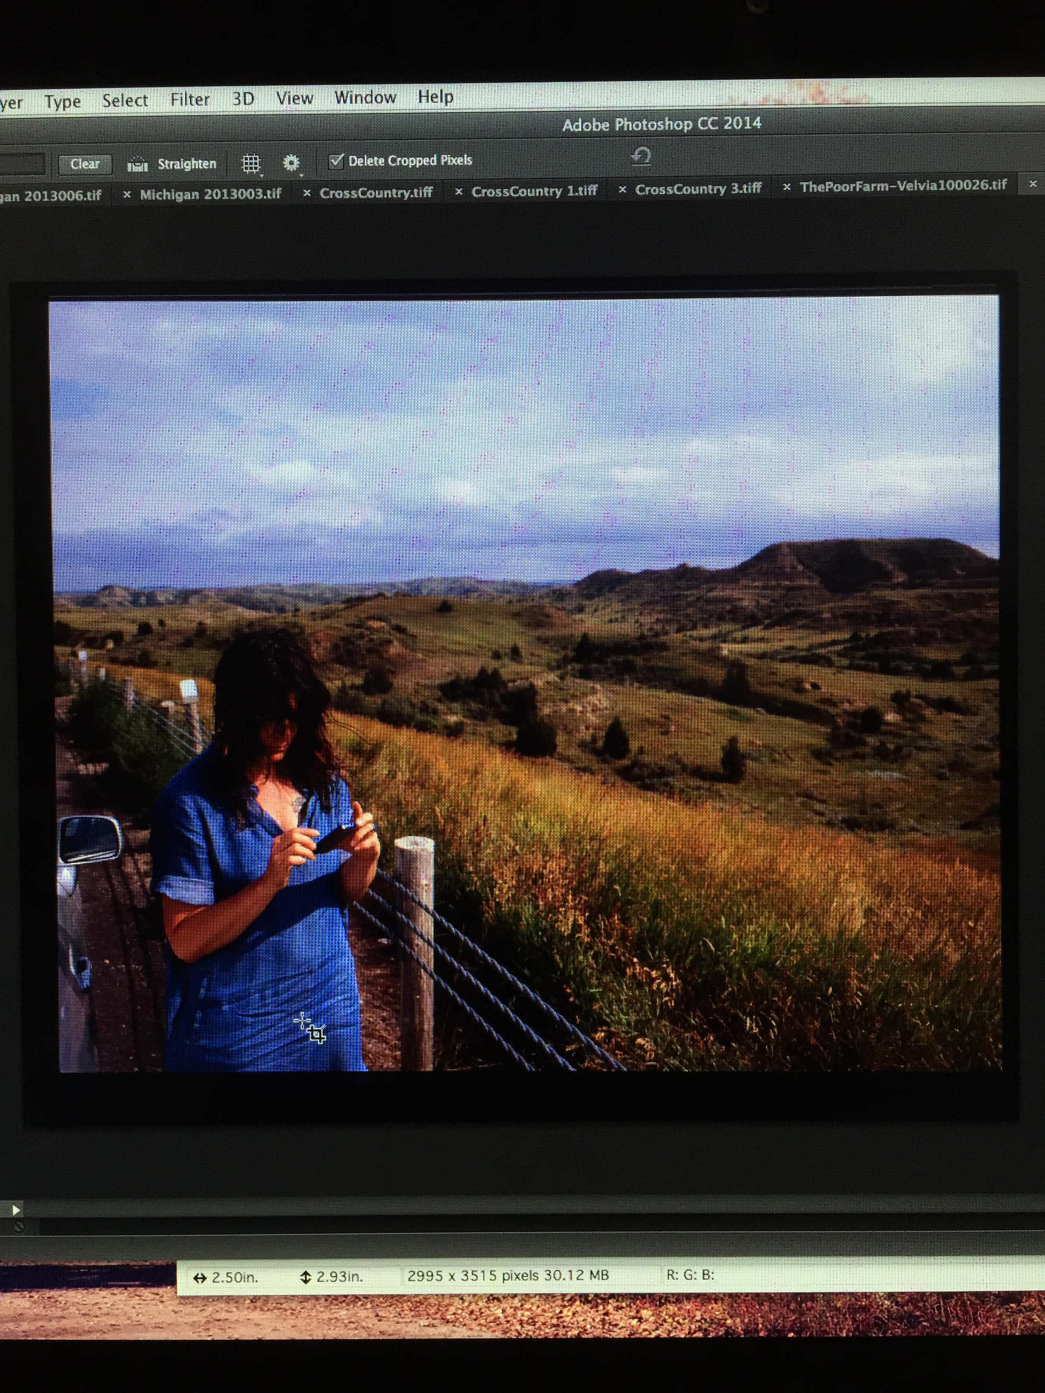Click the ratio input field beside Clear
Image resolution: width=1045 pixels, height=1393 pixels.
tap(22, 165)
